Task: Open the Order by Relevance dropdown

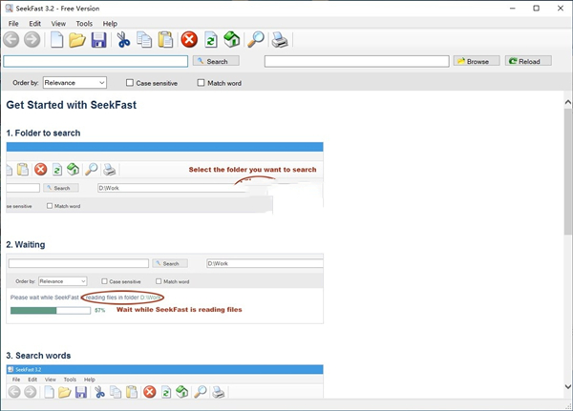Action: (x=74, y=83)
